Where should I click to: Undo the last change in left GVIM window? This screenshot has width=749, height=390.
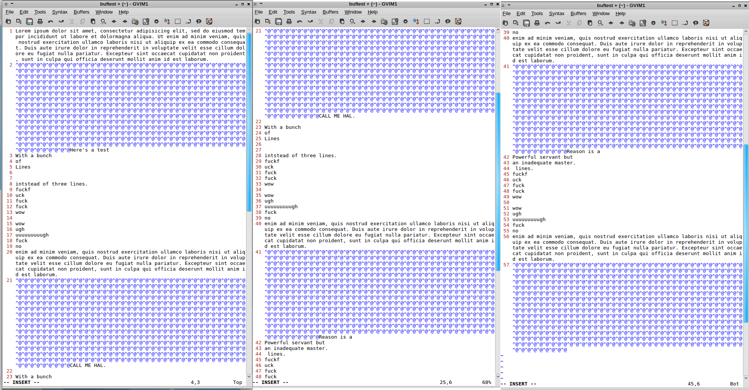coord(51,22)
